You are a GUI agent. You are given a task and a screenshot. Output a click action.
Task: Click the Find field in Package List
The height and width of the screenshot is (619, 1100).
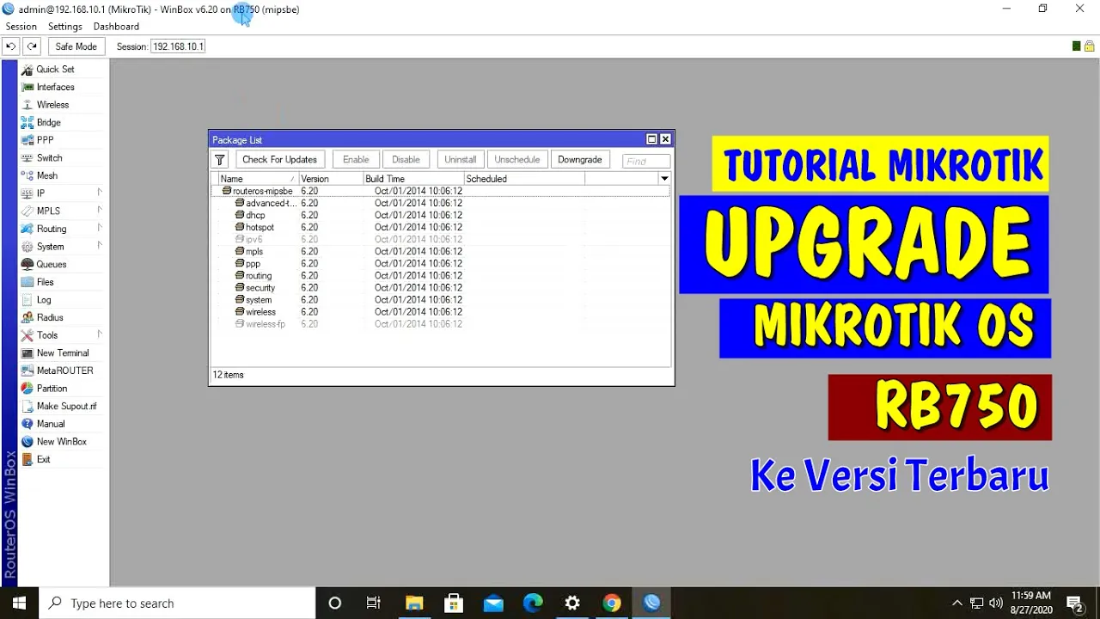coord(646,161)
